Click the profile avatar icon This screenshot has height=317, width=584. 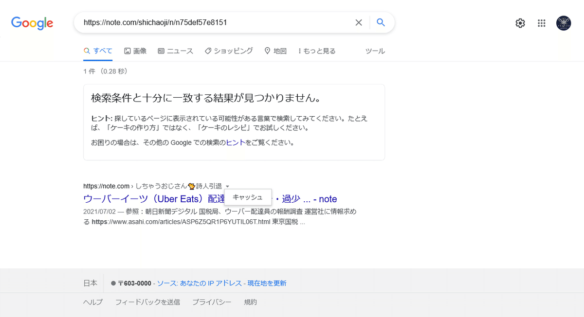click(x=563, y=23)
